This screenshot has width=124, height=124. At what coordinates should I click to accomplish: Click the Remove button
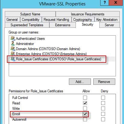tap(104, 82)
